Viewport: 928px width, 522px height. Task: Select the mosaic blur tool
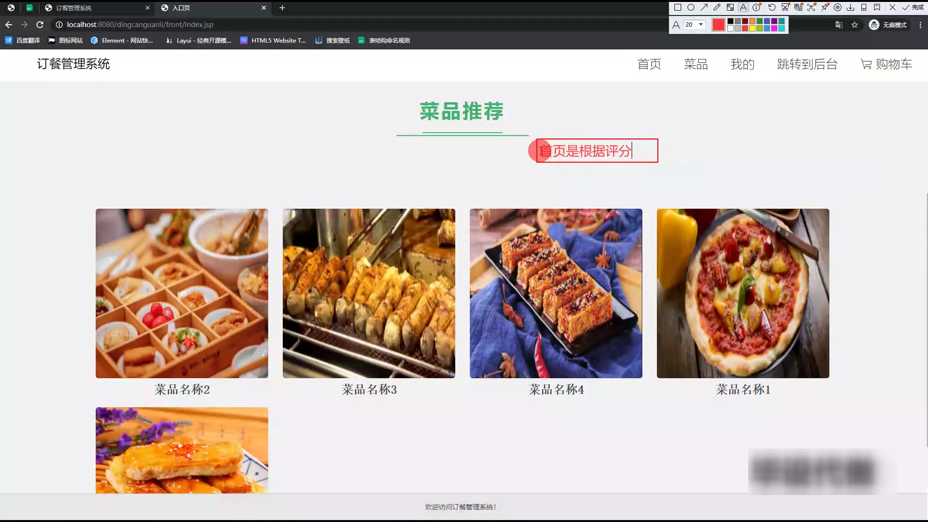click(x=730, y=7)
